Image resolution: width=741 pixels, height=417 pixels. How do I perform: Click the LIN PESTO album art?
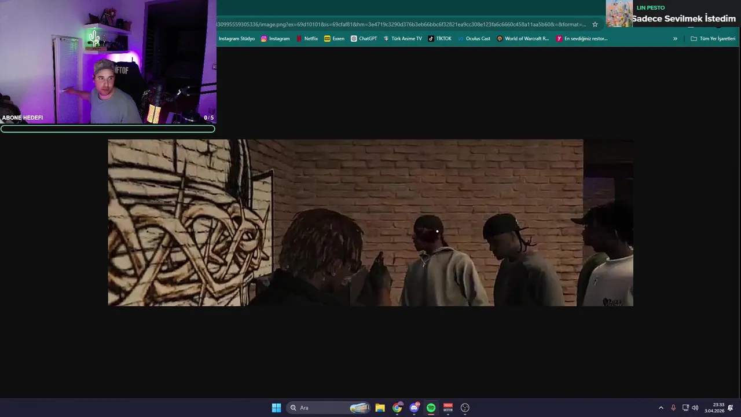coord(619,14)
